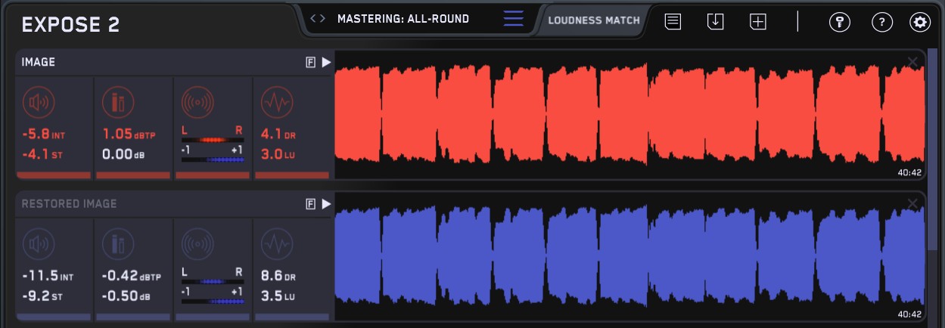945x328 pixels.
Task: Toggle the F button on IMAGE track
Action: [310, 63]
